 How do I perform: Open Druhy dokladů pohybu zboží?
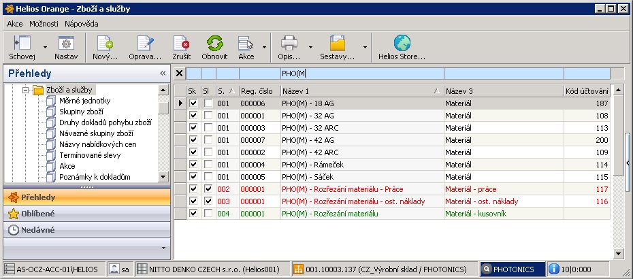[x=105, y=122]
